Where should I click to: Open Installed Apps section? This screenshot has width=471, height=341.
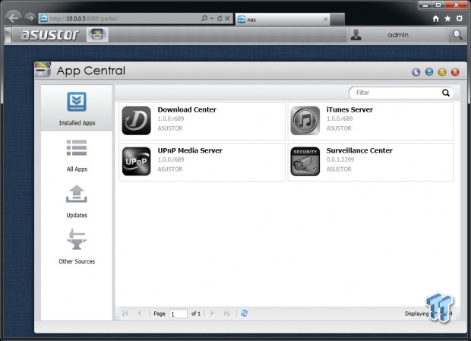[x=77, y=109]
